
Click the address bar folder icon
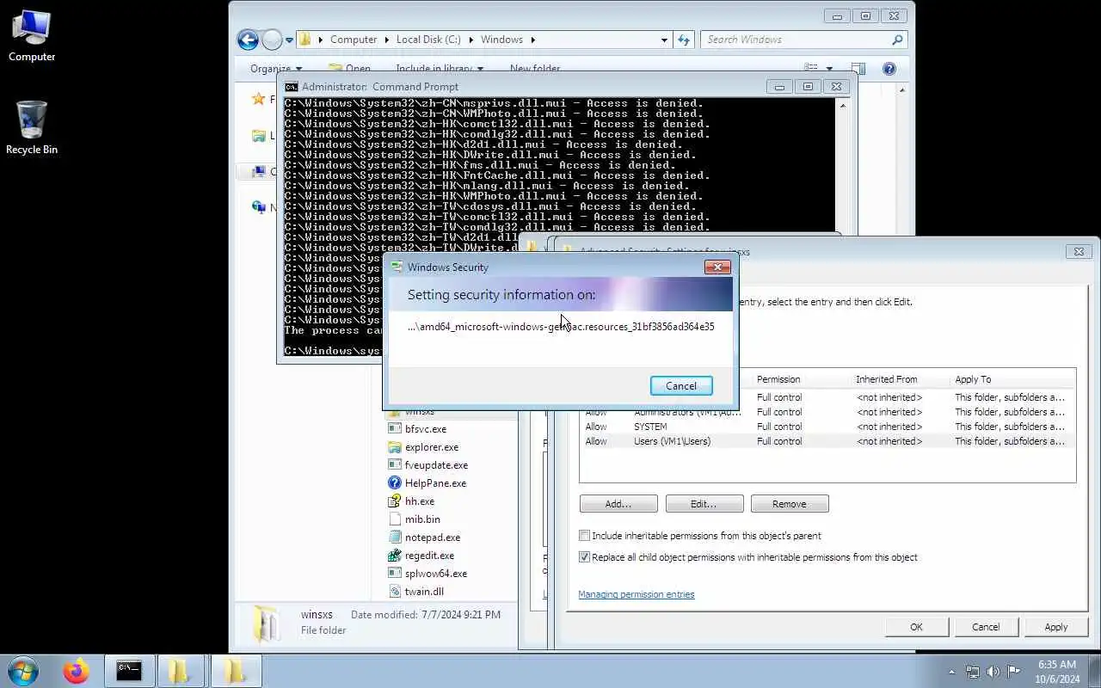coord(305,40)
